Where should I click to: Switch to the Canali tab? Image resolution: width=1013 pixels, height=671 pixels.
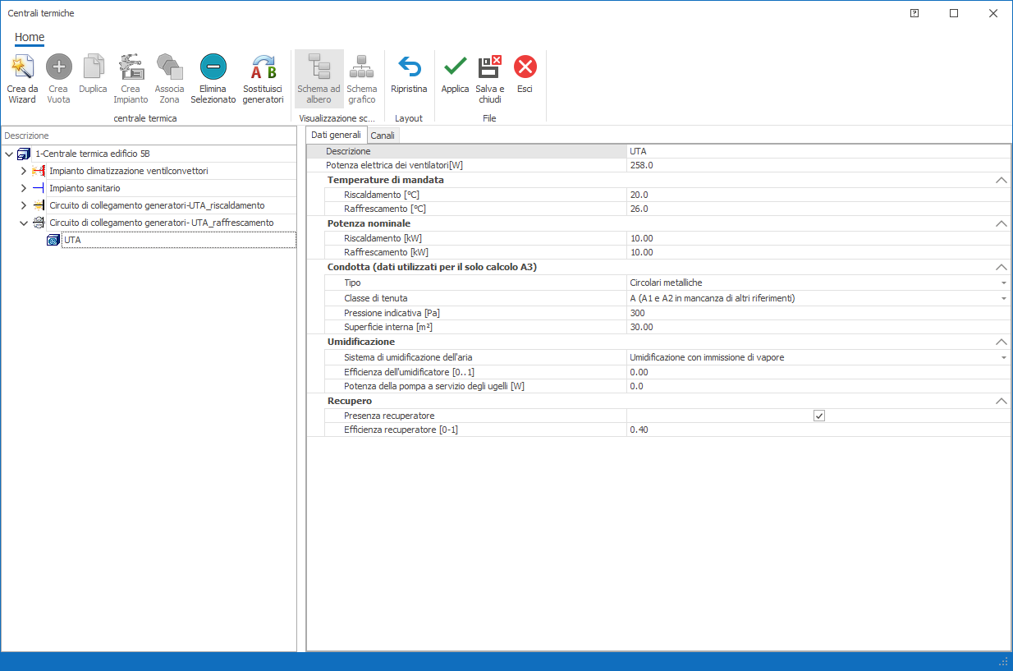tap(383, 136)
